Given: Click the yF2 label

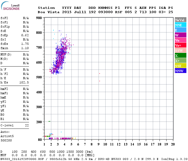Looking at the screenshot, I should point(3,102).
